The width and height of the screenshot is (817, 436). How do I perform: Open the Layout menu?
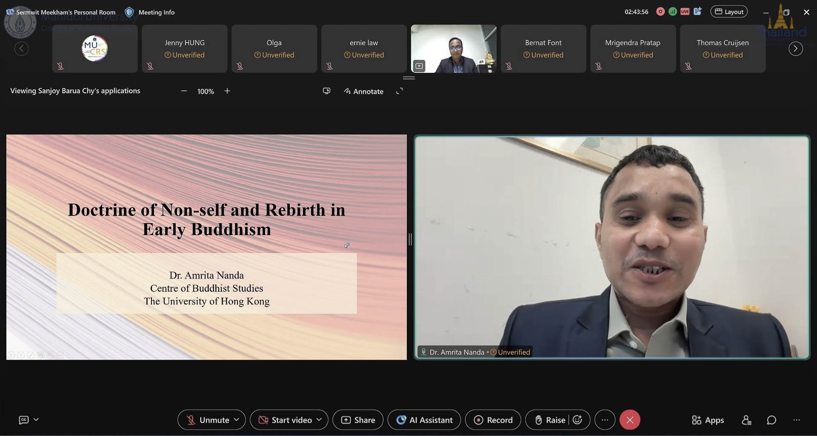coord(729,12)
